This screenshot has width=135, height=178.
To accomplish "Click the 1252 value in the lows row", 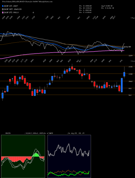I will [x=6, y=61].
